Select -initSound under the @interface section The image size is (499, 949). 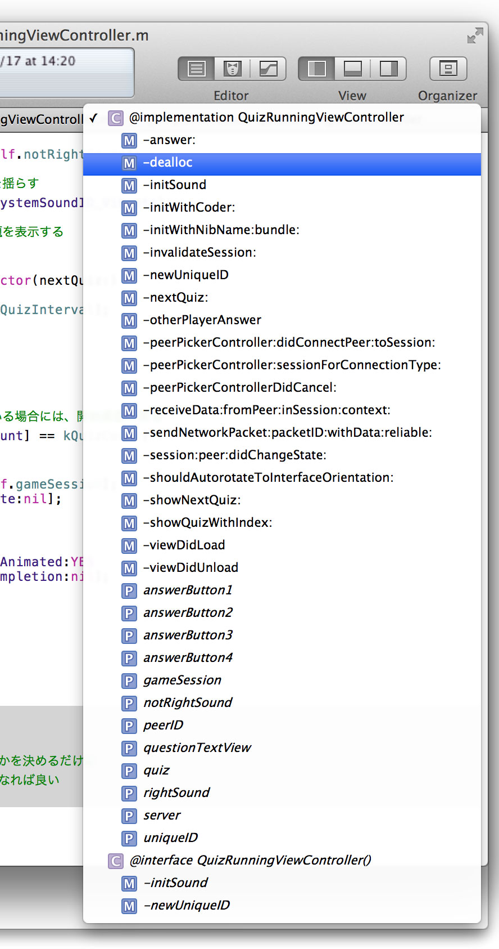(282, 883)
